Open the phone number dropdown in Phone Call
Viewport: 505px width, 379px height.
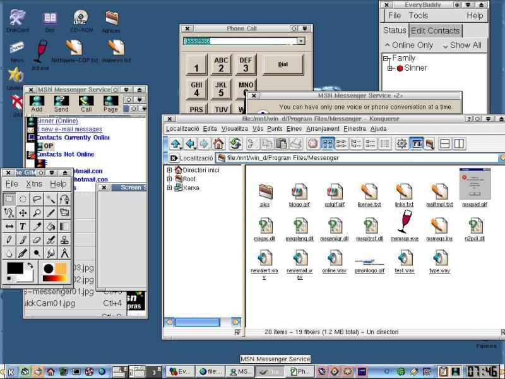(301, 41)
